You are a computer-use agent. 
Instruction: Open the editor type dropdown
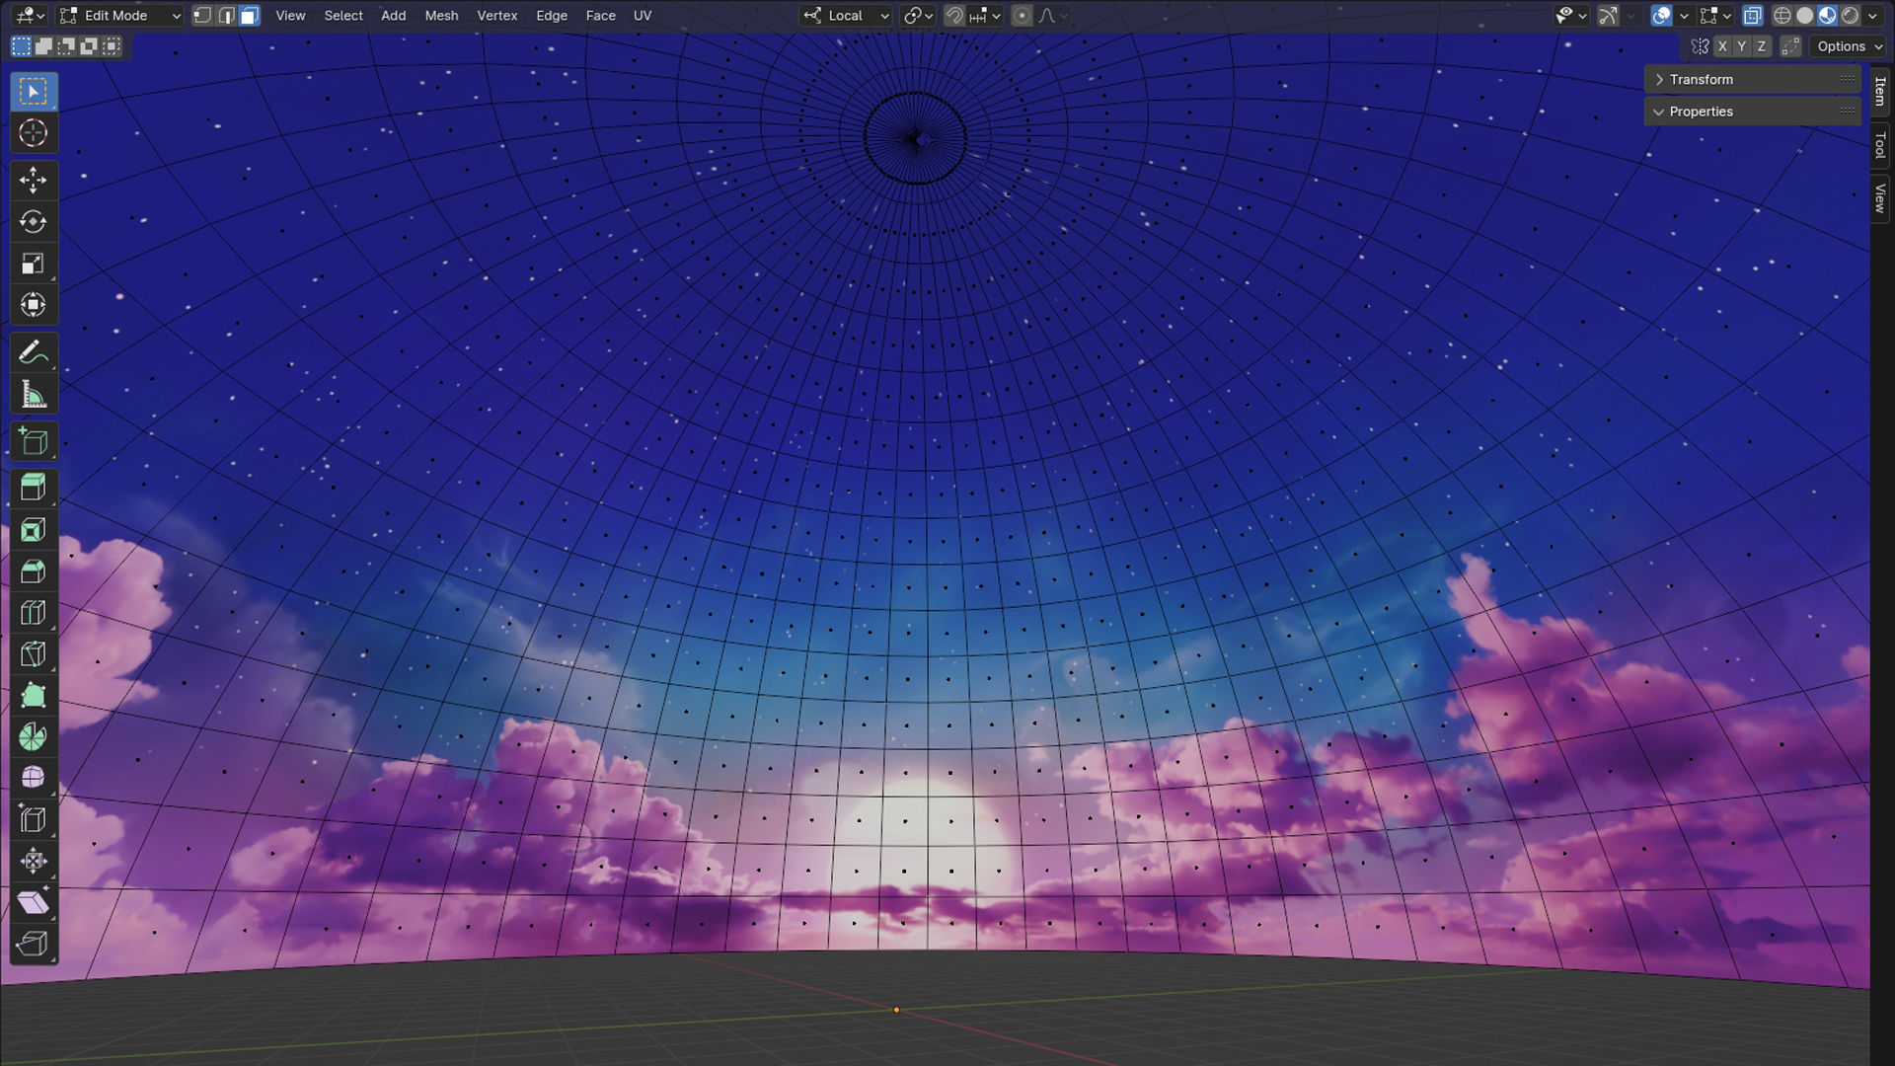point(31,16)
